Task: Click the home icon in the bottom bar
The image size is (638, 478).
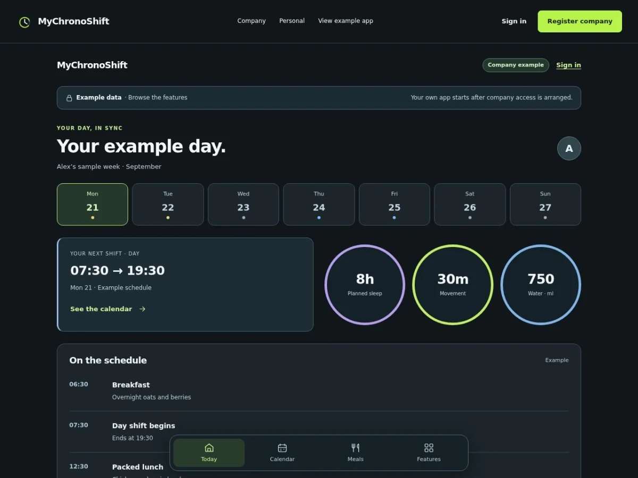Action: tap(209, 448)
